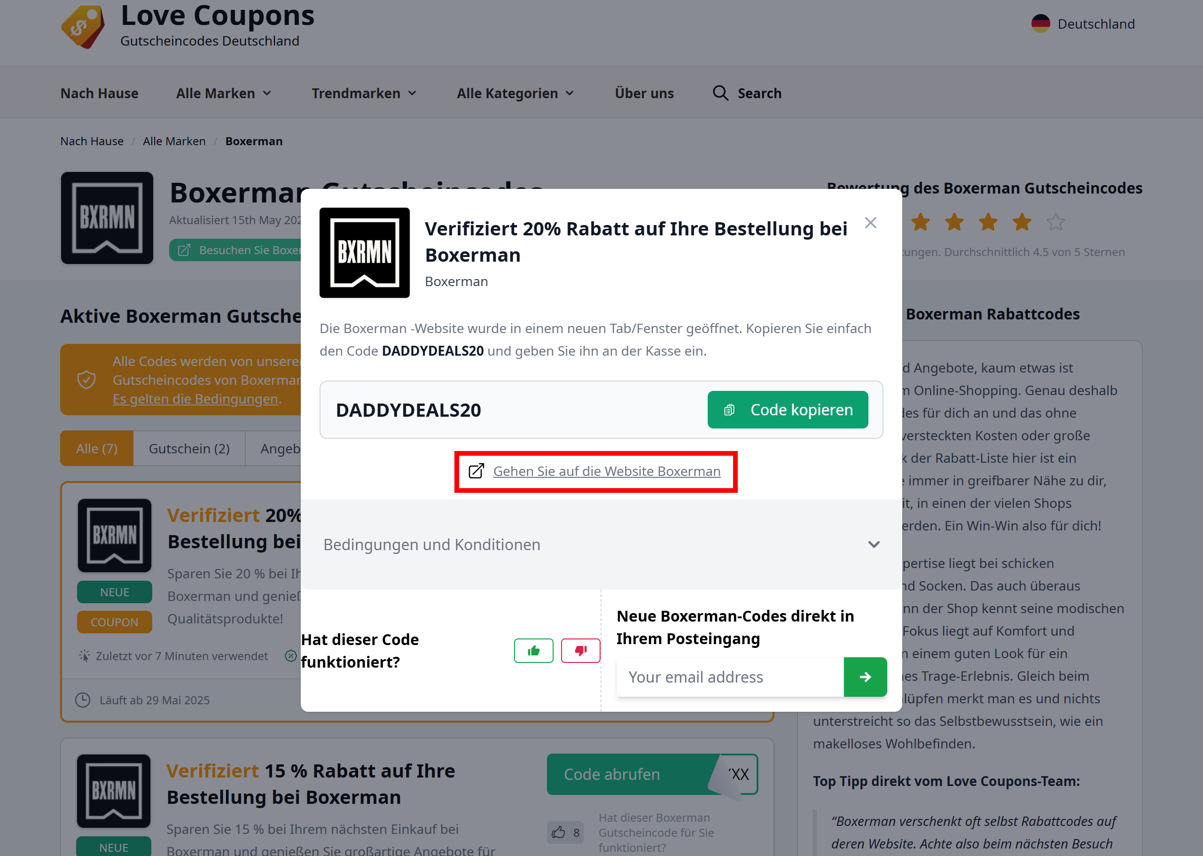Click the NEUE badge on 20% coupon
This screenshot has width=1203, height=856.
114,592
